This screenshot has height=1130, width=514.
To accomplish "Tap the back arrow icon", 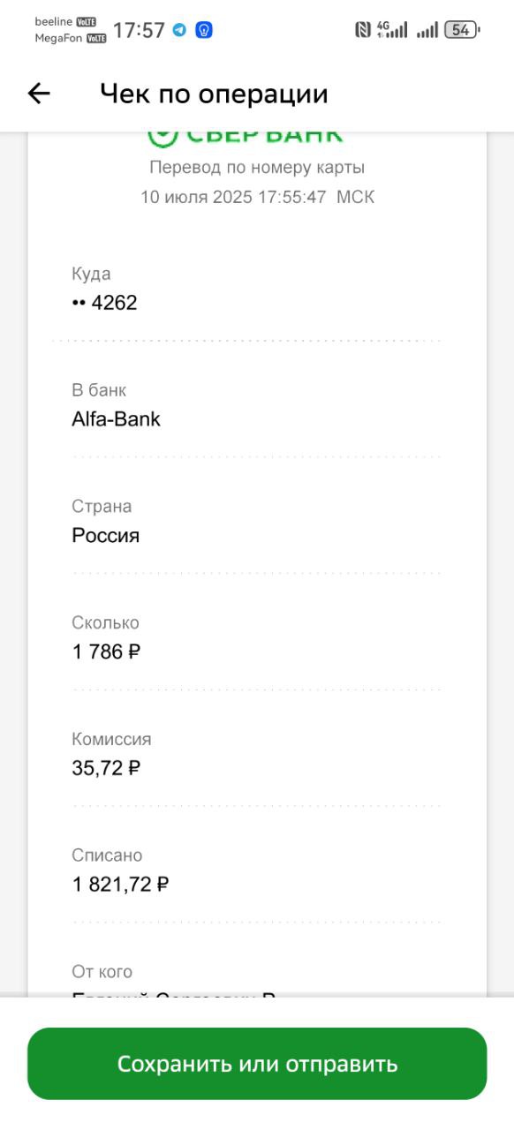I will pos(39,94).
